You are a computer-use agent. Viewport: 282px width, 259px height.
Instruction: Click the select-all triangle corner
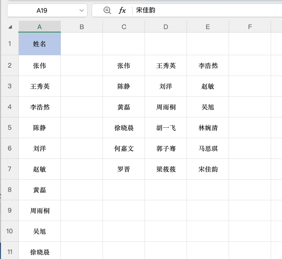tap(10, 27)
